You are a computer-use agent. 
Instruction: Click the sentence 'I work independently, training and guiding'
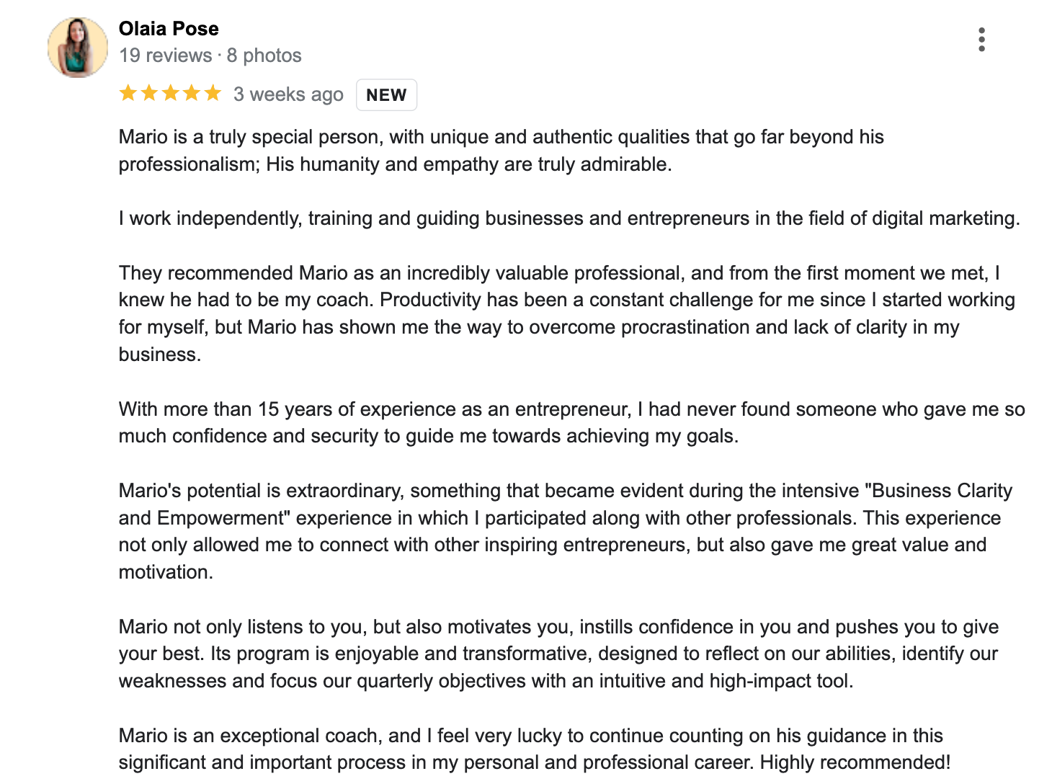click(569, 218)
